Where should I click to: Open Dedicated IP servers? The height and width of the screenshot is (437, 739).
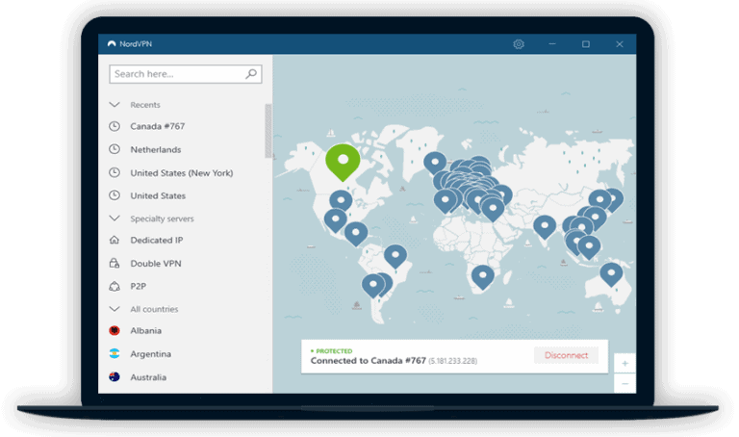(157, 240)
